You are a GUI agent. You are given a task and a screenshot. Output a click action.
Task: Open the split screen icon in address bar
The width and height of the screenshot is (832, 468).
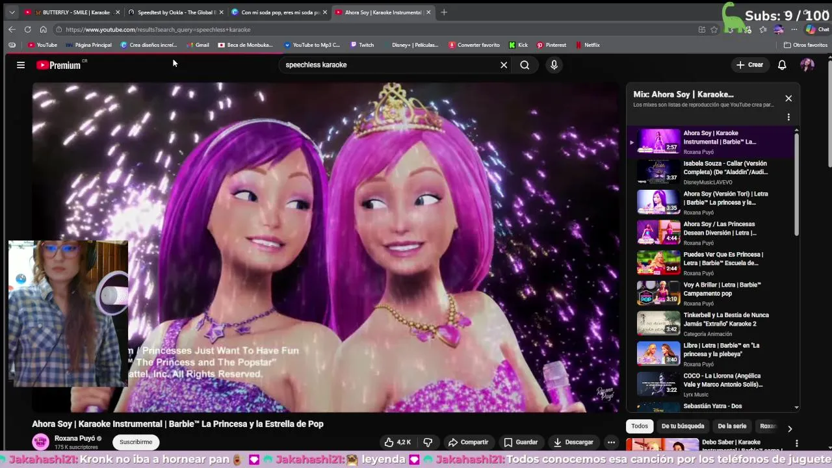click(x=701, y=29)
